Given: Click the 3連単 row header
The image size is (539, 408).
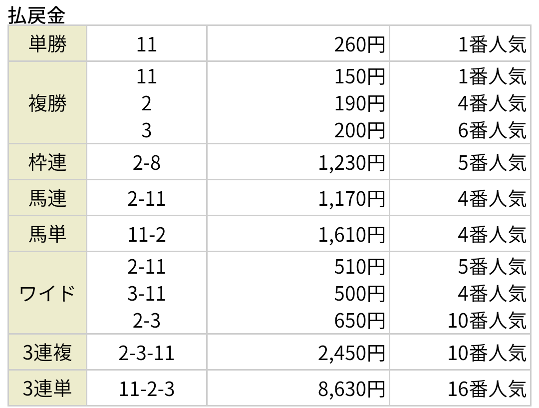Looking at the screenshot, I should pyautogui.click(x=47, y=389).
